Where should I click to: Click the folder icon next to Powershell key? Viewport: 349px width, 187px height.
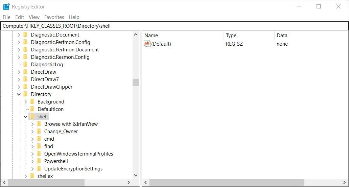pos(39,161)
